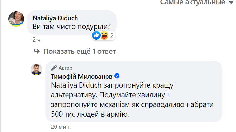The width and height of the screenshot is (236, 132).
Task: Click the "2 ч." comment timestamp
Action: click(37, 40)
